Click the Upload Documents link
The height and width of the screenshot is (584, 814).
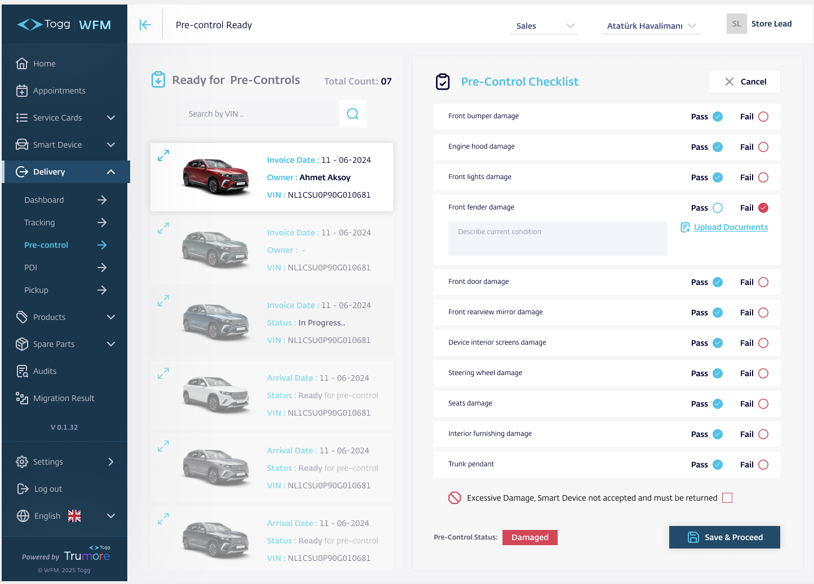coord(731,227)
